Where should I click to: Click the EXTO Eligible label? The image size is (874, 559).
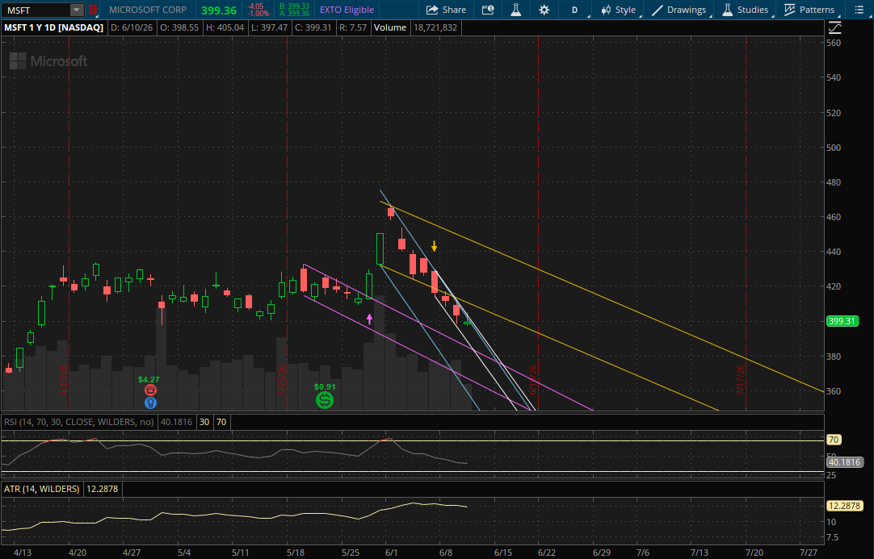pyautogui.click(x=347, y=10)
